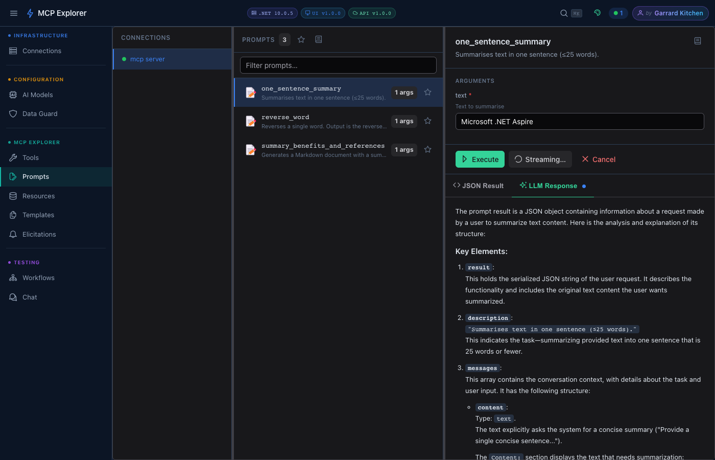Viewport: 715px width, 460px height.
Task: Favorite the one_sentence_summary prompt
Action: [x=428, y=93]
